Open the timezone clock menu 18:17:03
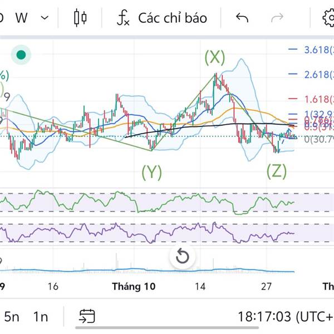Screen dimensions: 334x334 tap(285, 317)
